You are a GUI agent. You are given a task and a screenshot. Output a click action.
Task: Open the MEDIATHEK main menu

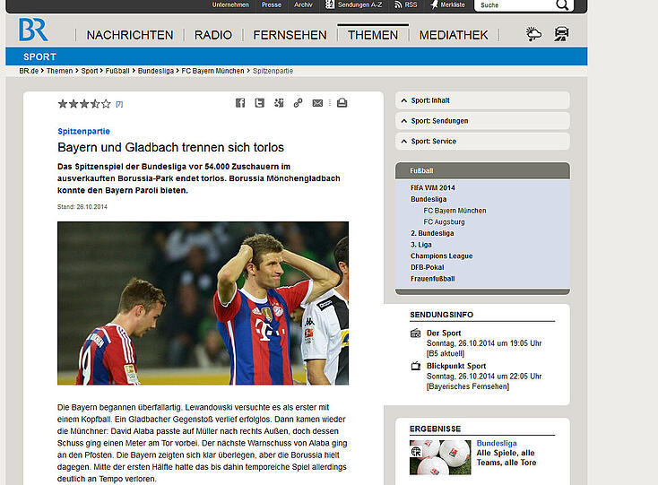pos(454,35)
